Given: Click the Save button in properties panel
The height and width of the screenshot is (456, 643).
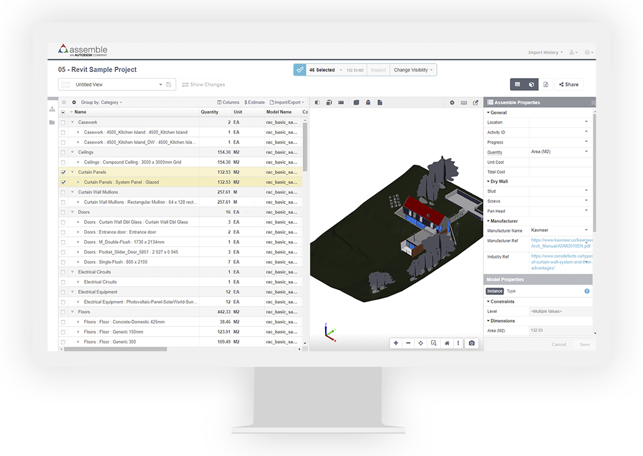Looking at the screenshot, I should click(585, 345).
